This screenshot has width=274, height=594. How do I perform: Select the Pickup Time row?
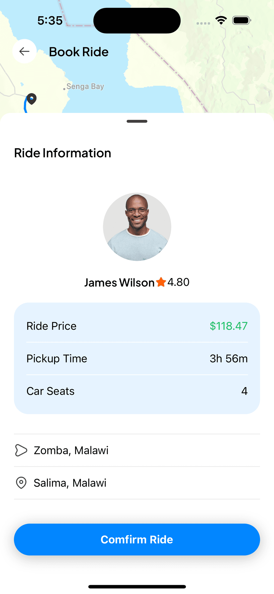(137, 359)
